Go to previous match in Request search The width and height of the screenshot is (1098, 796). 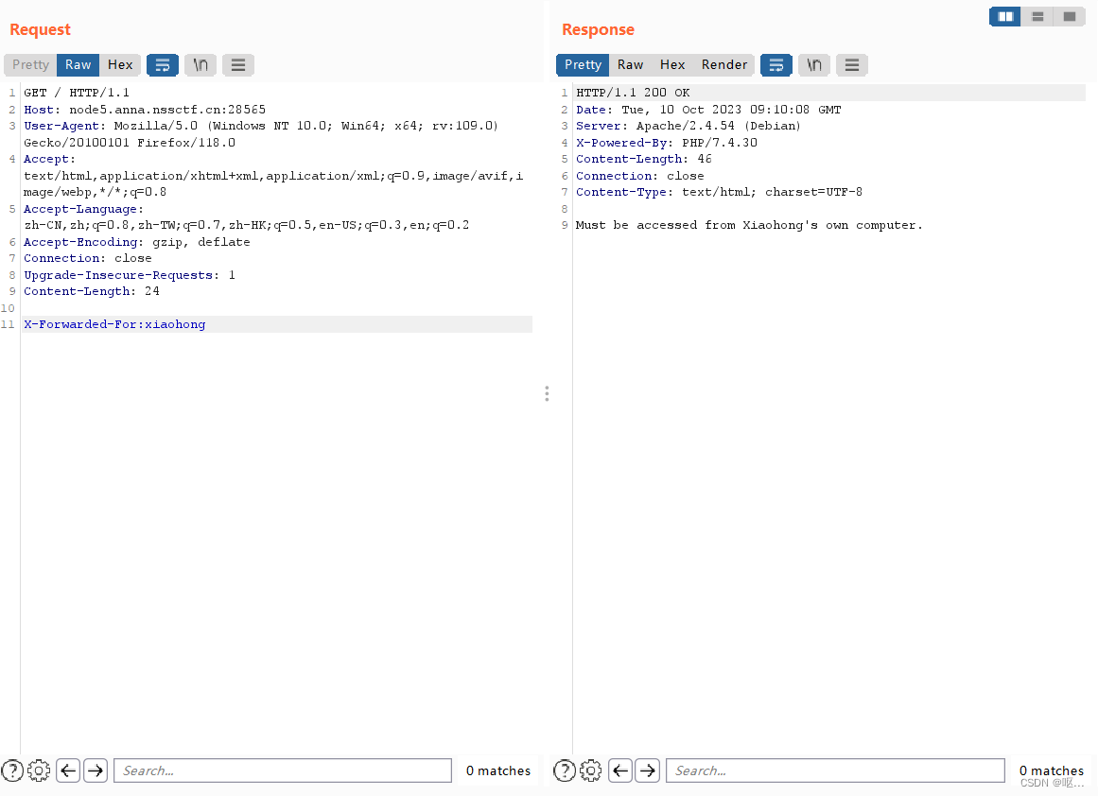68,770
